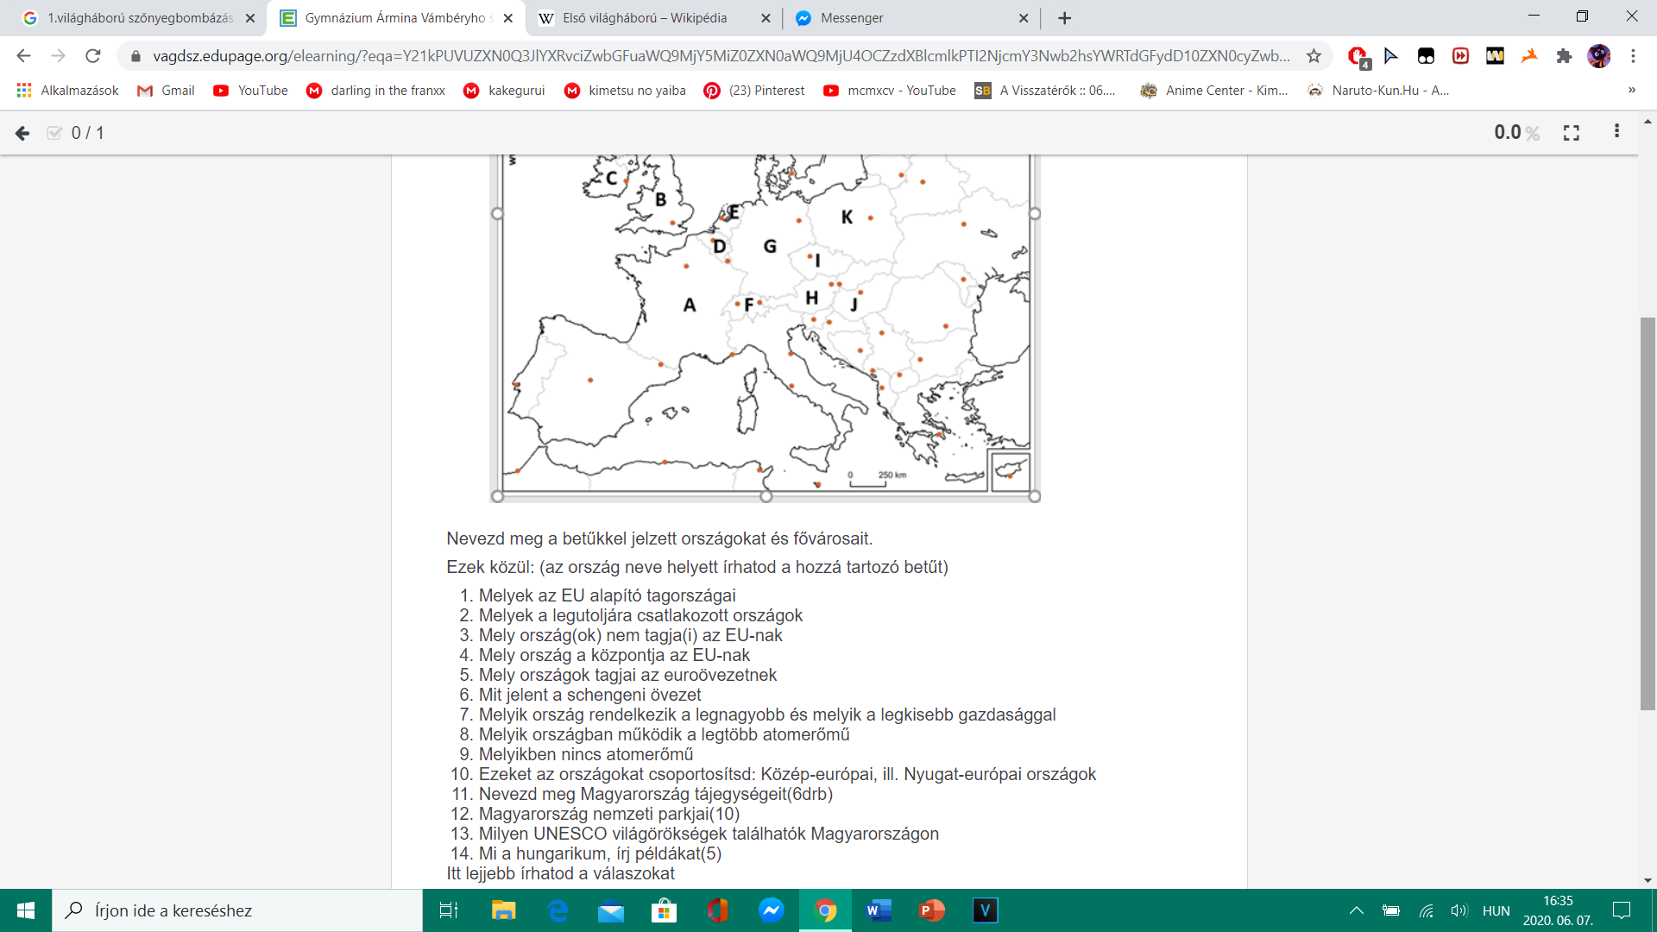The width and height of the screenshot is (1657, 932).
Task: Open Word from the taskbar
Action: pos(879,910)
